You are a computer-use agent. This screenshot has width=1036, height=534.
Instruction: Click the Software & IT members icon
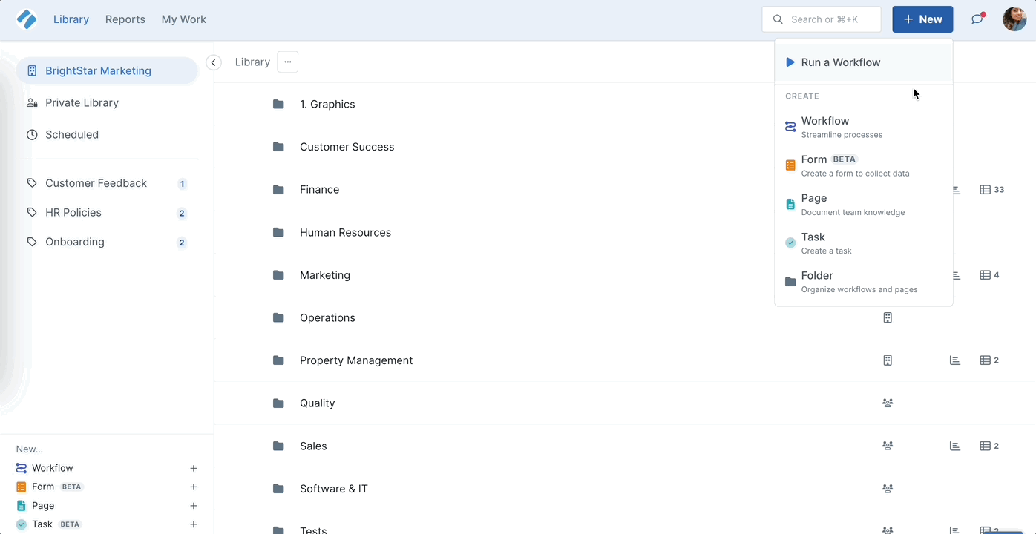click(x=888, y=489)
